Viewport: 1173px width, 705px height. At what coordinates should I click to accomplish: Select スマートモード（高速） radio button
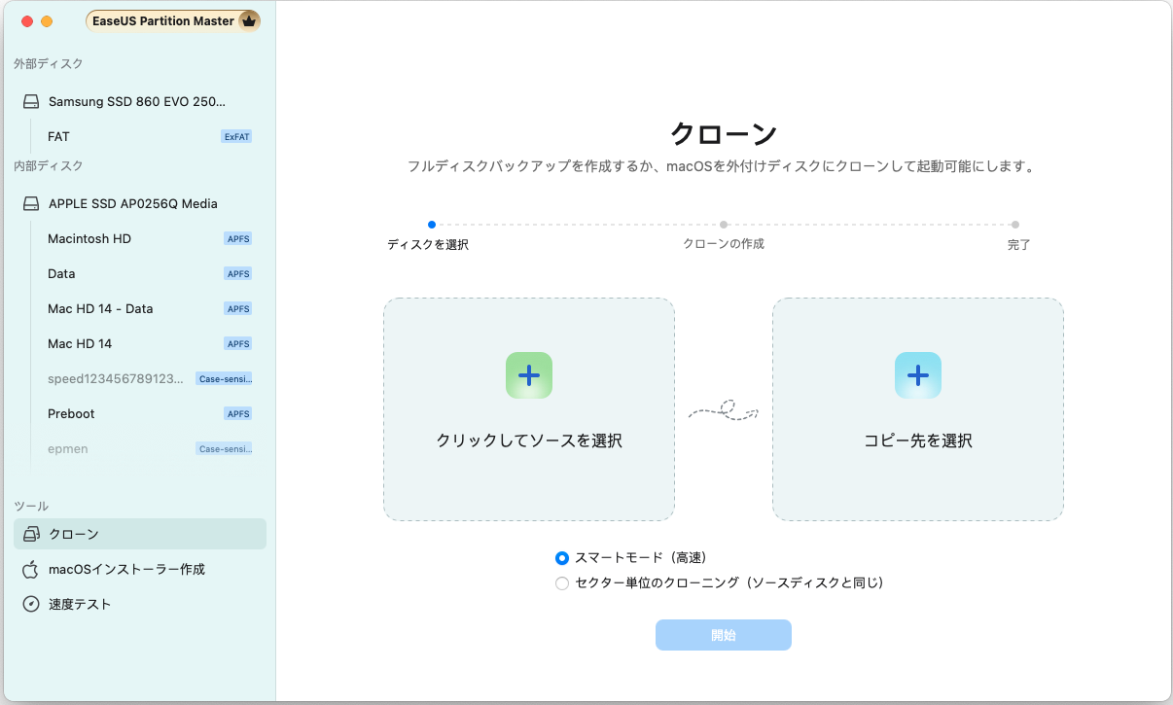pos(561,558)
